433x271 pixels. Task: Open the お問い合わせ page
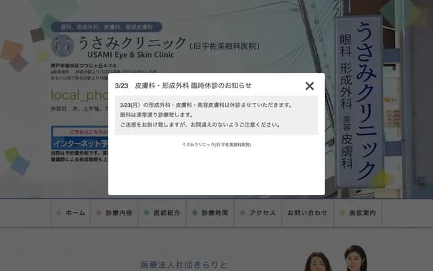(307, 213)
